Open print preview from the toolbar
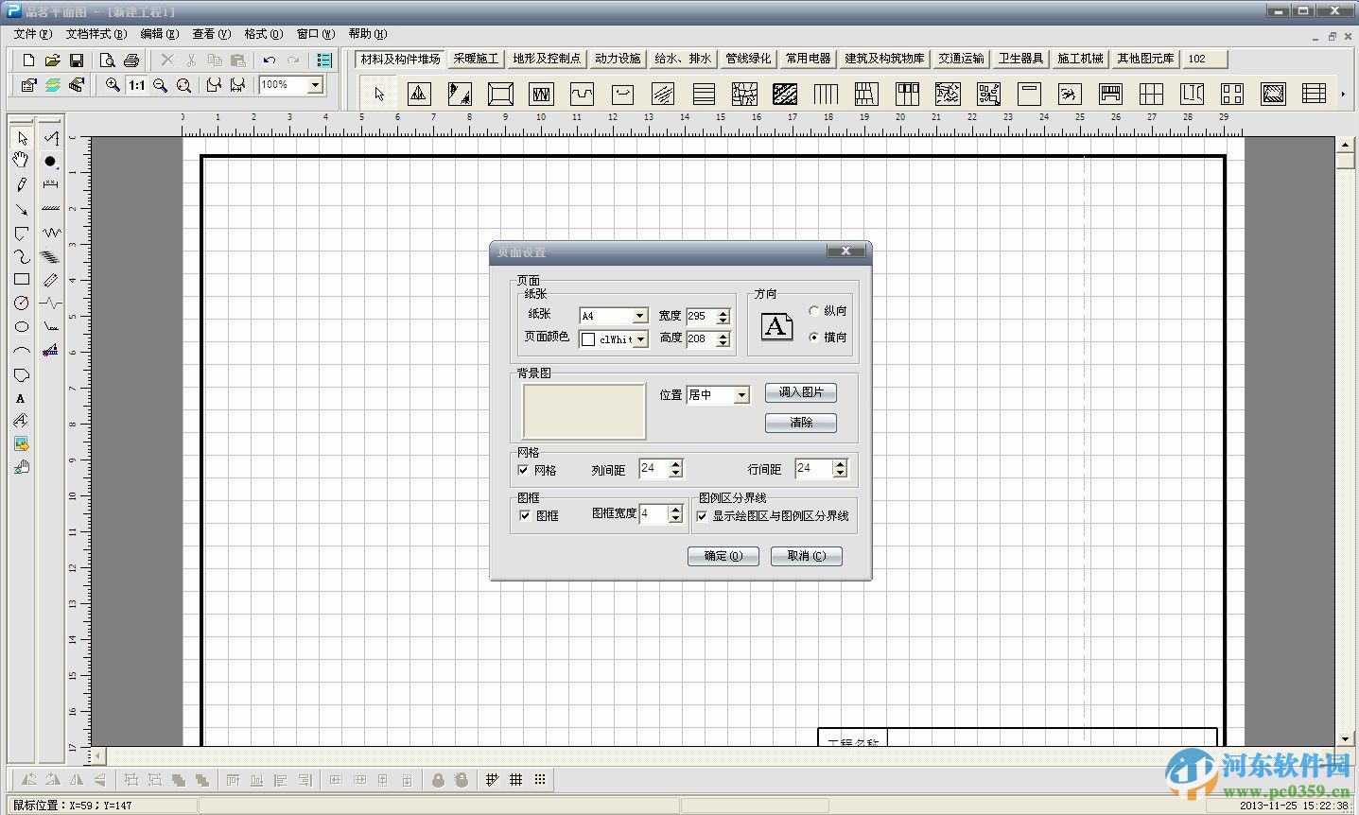The height and width of the screenshot is (815, 1359). tap(108, 60)
